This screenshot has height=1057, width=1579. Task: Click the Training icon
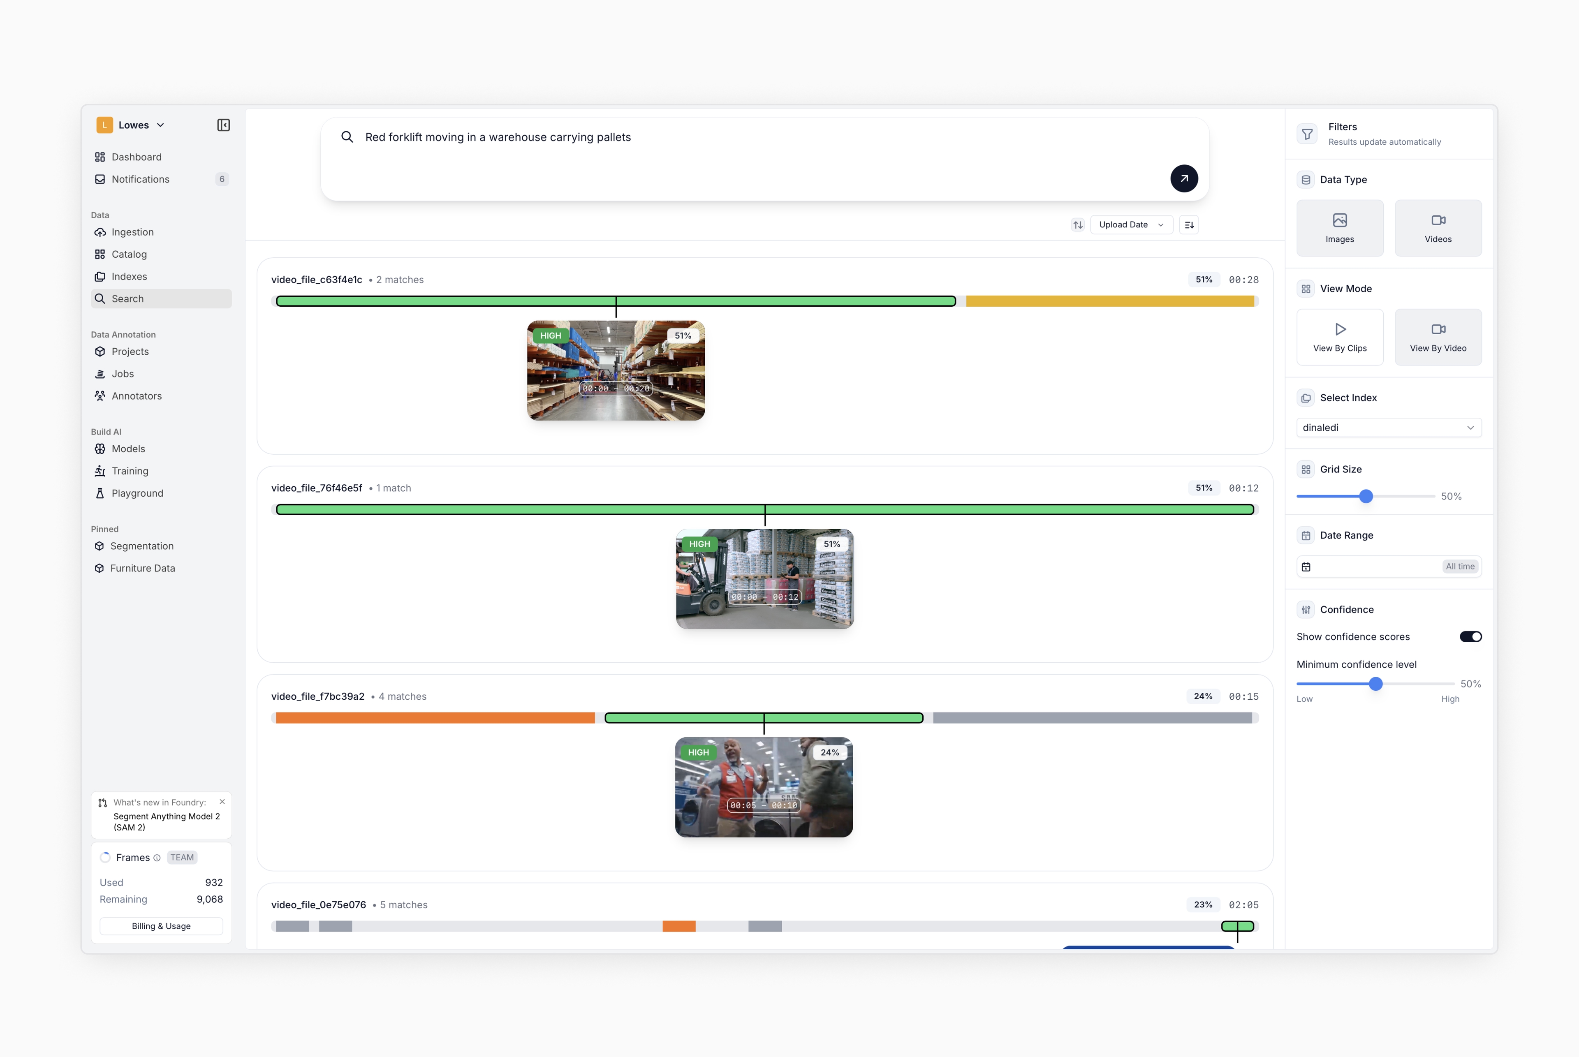click(100, 471)
